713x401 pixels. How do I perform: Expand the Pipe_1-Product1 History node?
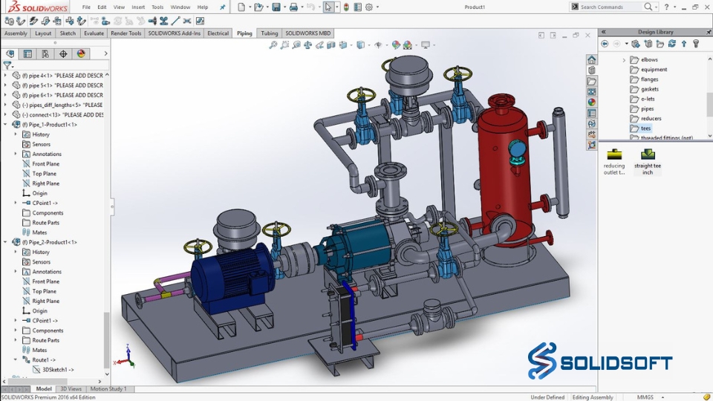pos(16,134)
